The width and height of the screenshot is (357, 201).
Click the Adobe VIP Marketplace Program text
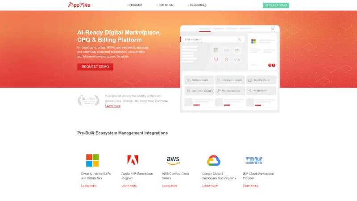click(137, 176)
